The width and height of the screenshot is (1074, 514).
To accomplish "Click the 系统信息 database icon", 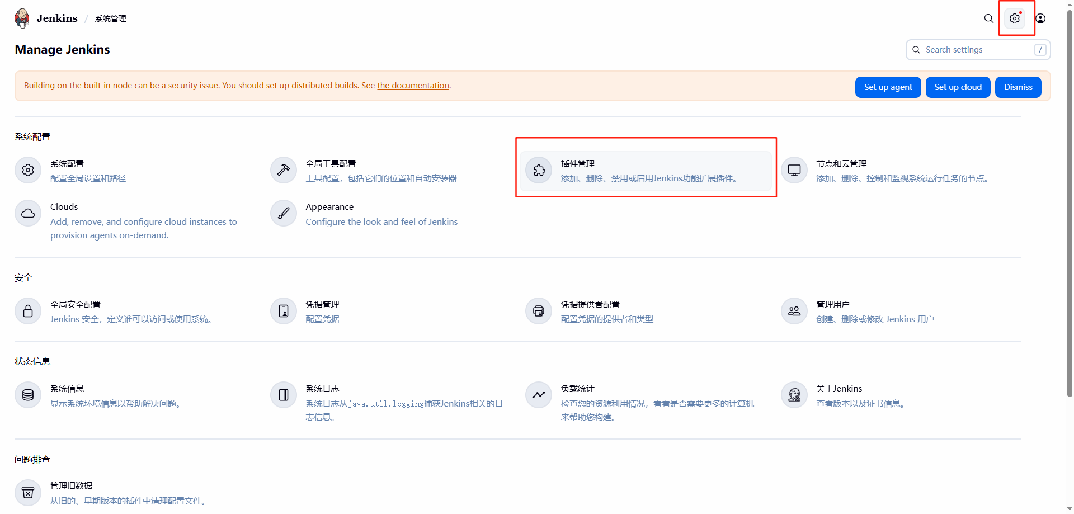I will pos(28,395).
